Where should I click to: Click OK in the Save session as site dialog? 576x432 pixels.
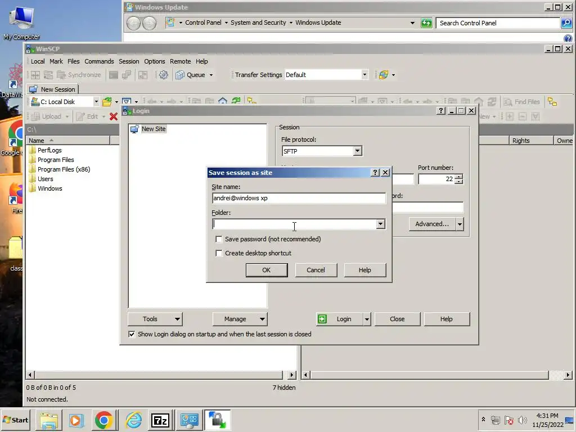(x=266, y=270)
